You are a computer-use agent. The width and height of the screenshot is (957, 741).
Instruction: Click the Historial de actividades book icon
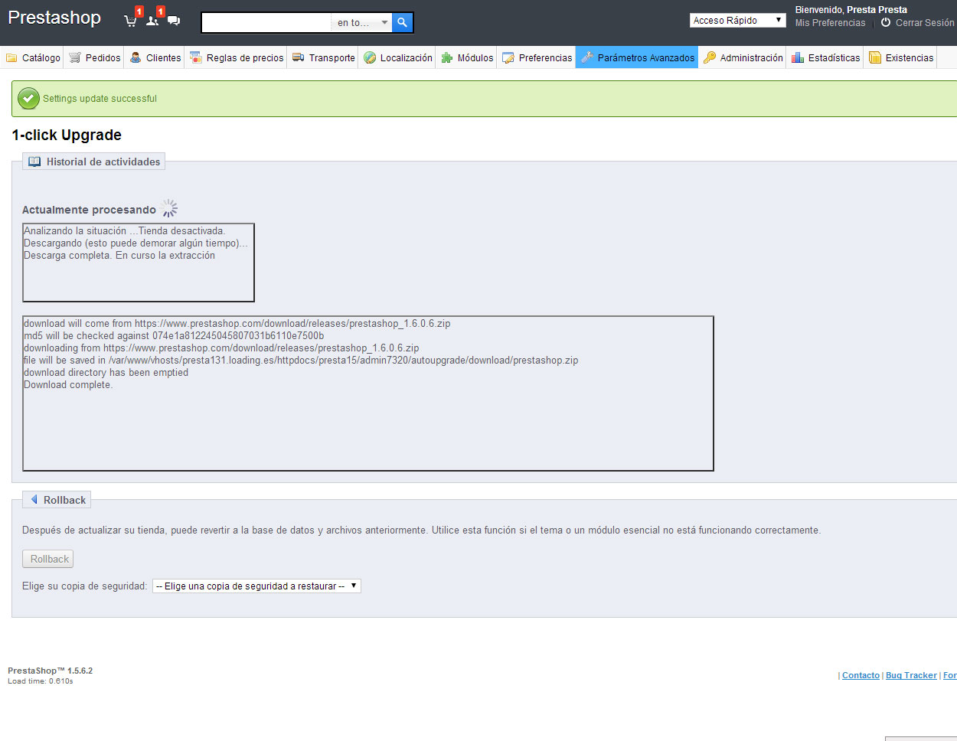[34, 162]
